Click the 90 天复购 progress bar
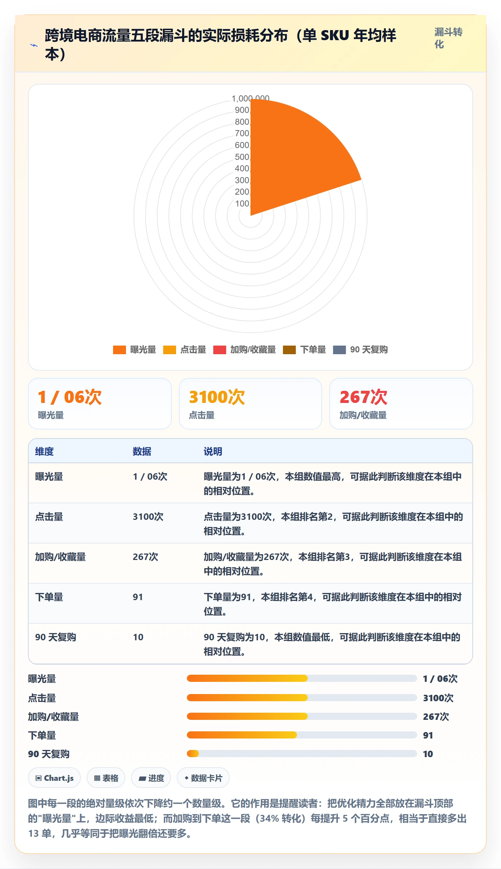 pos(302,754)
